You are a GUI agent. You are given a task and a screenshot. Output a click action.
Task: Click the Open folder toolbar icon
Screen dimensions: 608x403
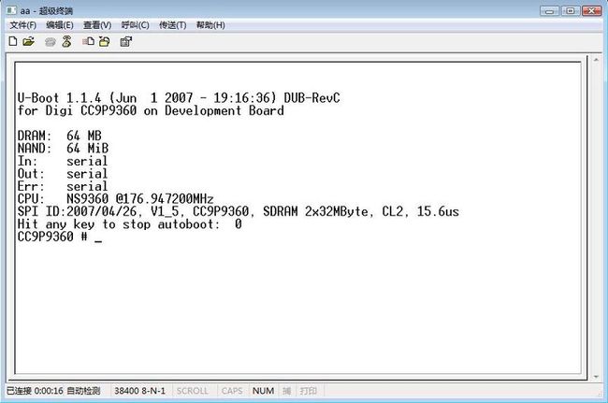[28, 41]
